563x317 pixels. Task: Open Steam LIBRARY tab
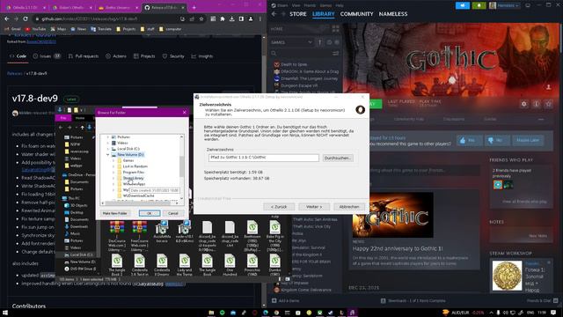pos(323,14)
